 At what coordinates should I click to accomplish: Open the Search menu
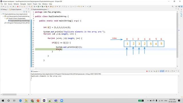click(29, 4)
